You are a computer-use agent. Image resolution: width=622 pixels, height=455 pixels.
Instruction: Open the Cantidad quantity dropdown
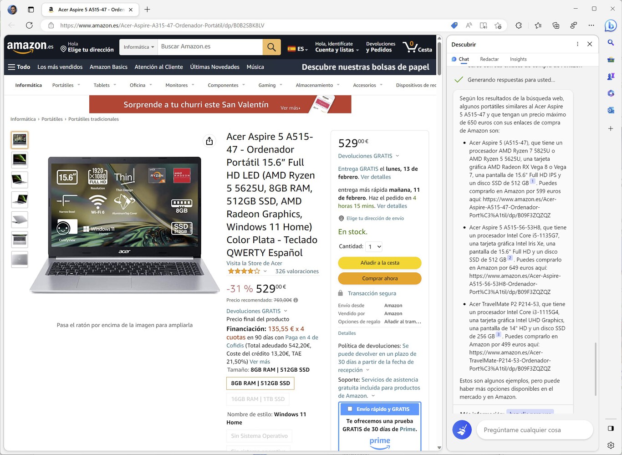click(x=373, y=246)
